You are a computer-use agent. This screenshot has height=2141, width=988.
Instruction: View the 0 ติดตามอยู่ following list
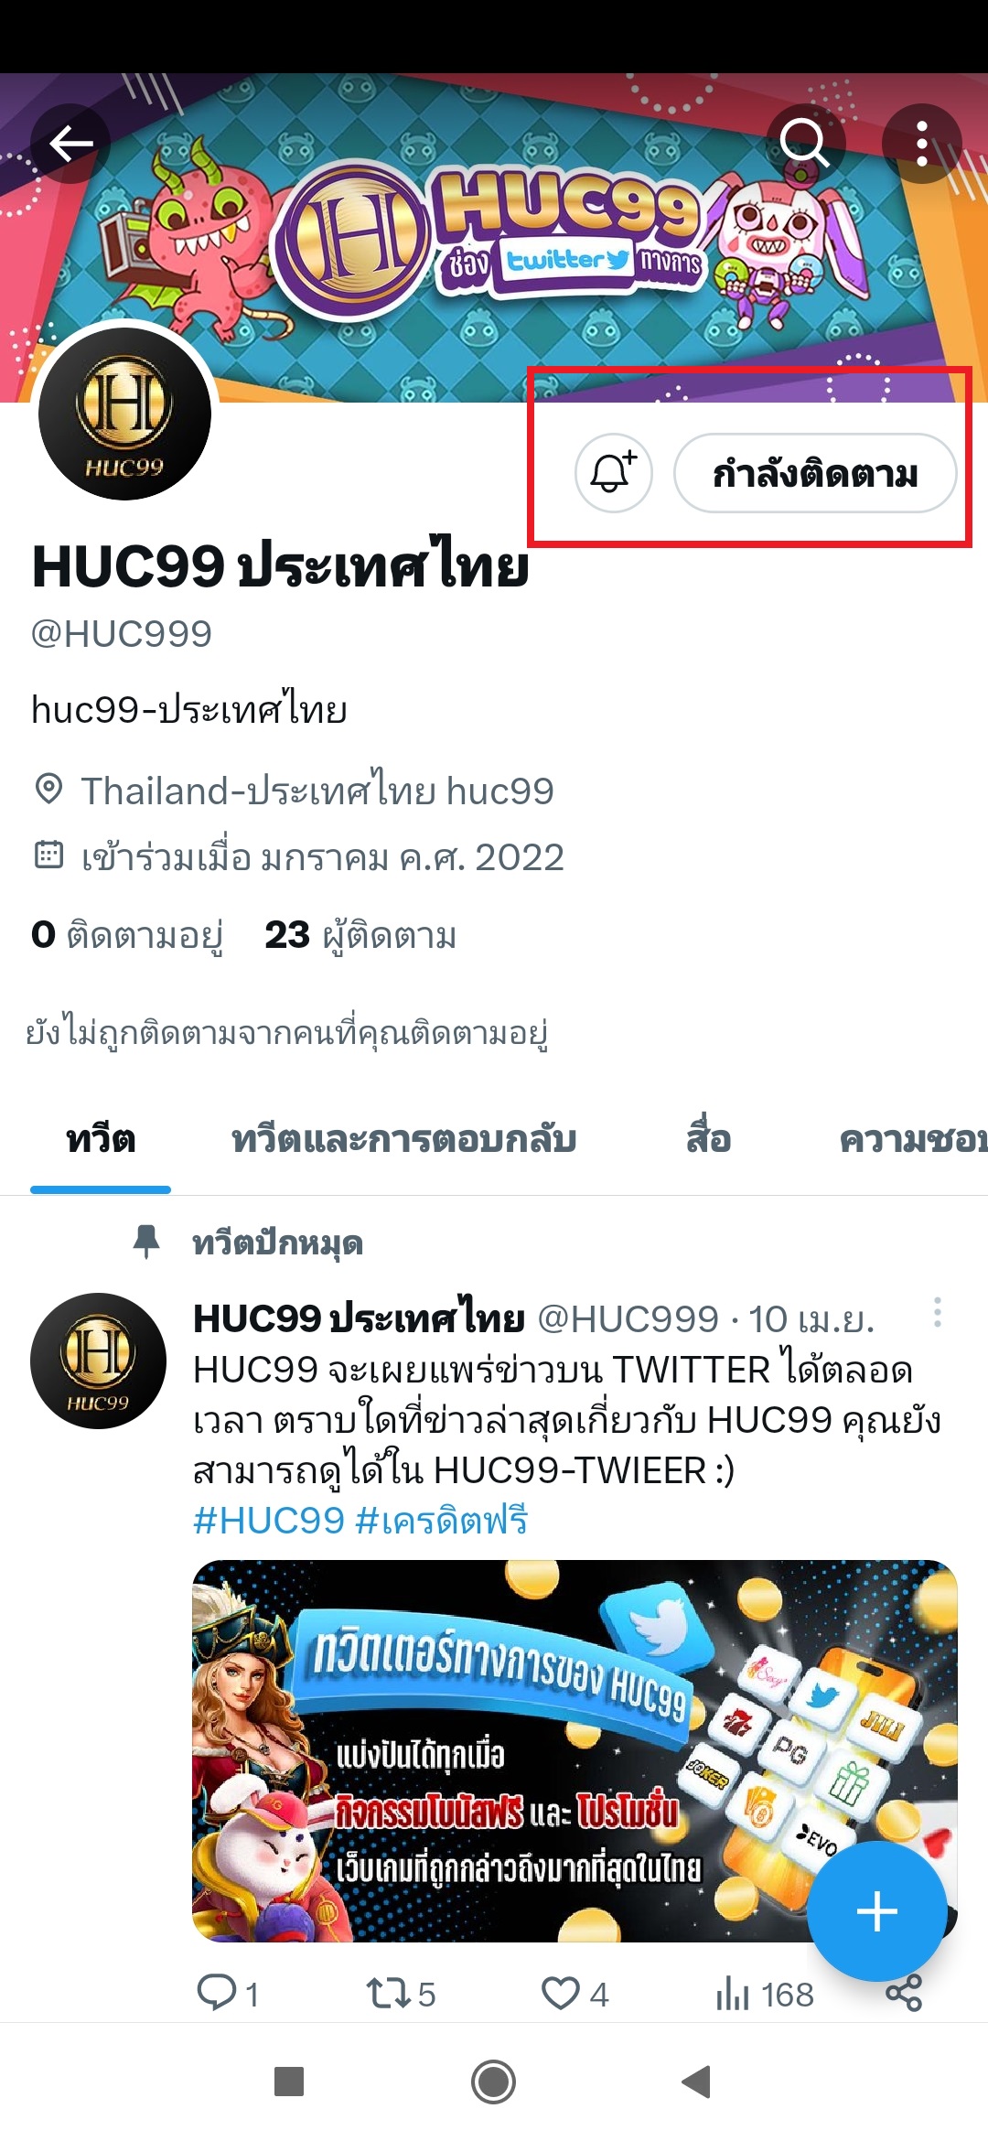click(x=127, y=936)
